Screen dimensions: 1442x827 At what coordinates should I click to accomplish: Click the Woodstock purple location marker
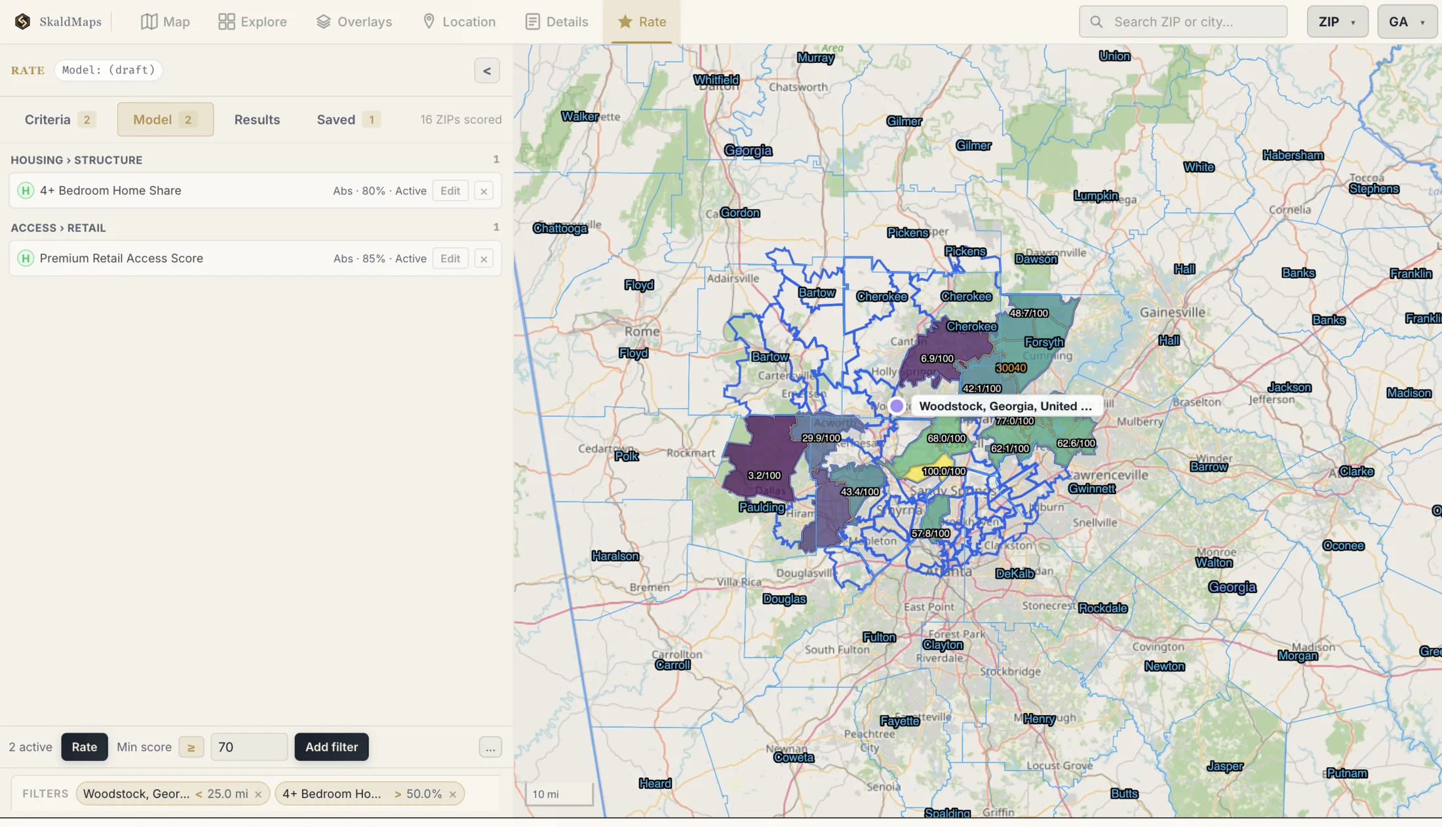897,406
